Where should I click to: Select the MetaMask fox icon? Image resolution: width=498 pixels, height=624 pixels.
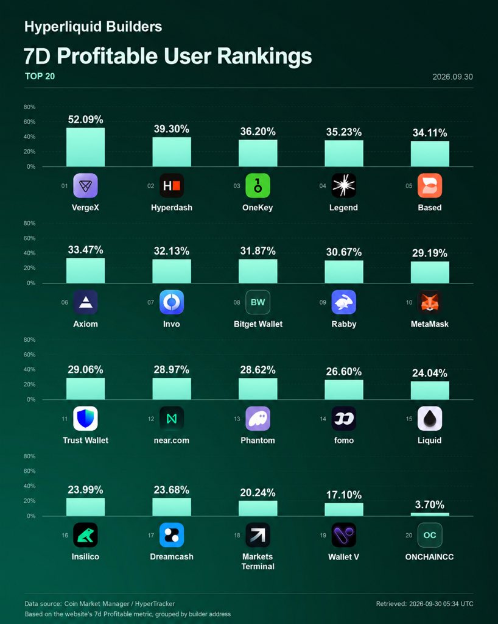tap(430, 302)
